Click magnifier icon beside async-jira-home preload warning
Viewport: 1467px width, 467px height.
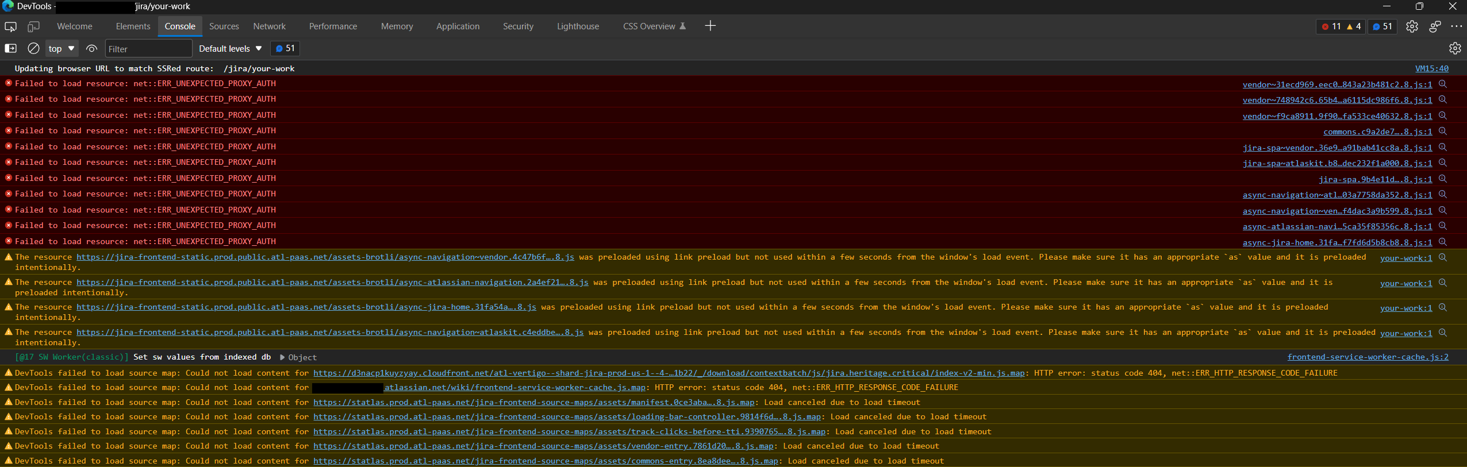(x=1443, y=307)
